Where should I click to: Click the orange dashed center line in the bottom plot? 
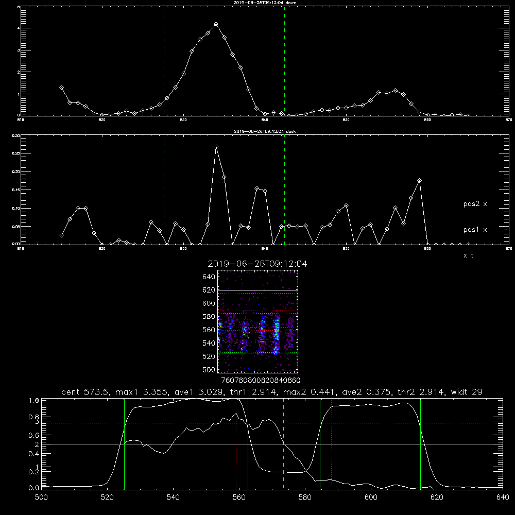pyautogui.click(x=283, y=443)
